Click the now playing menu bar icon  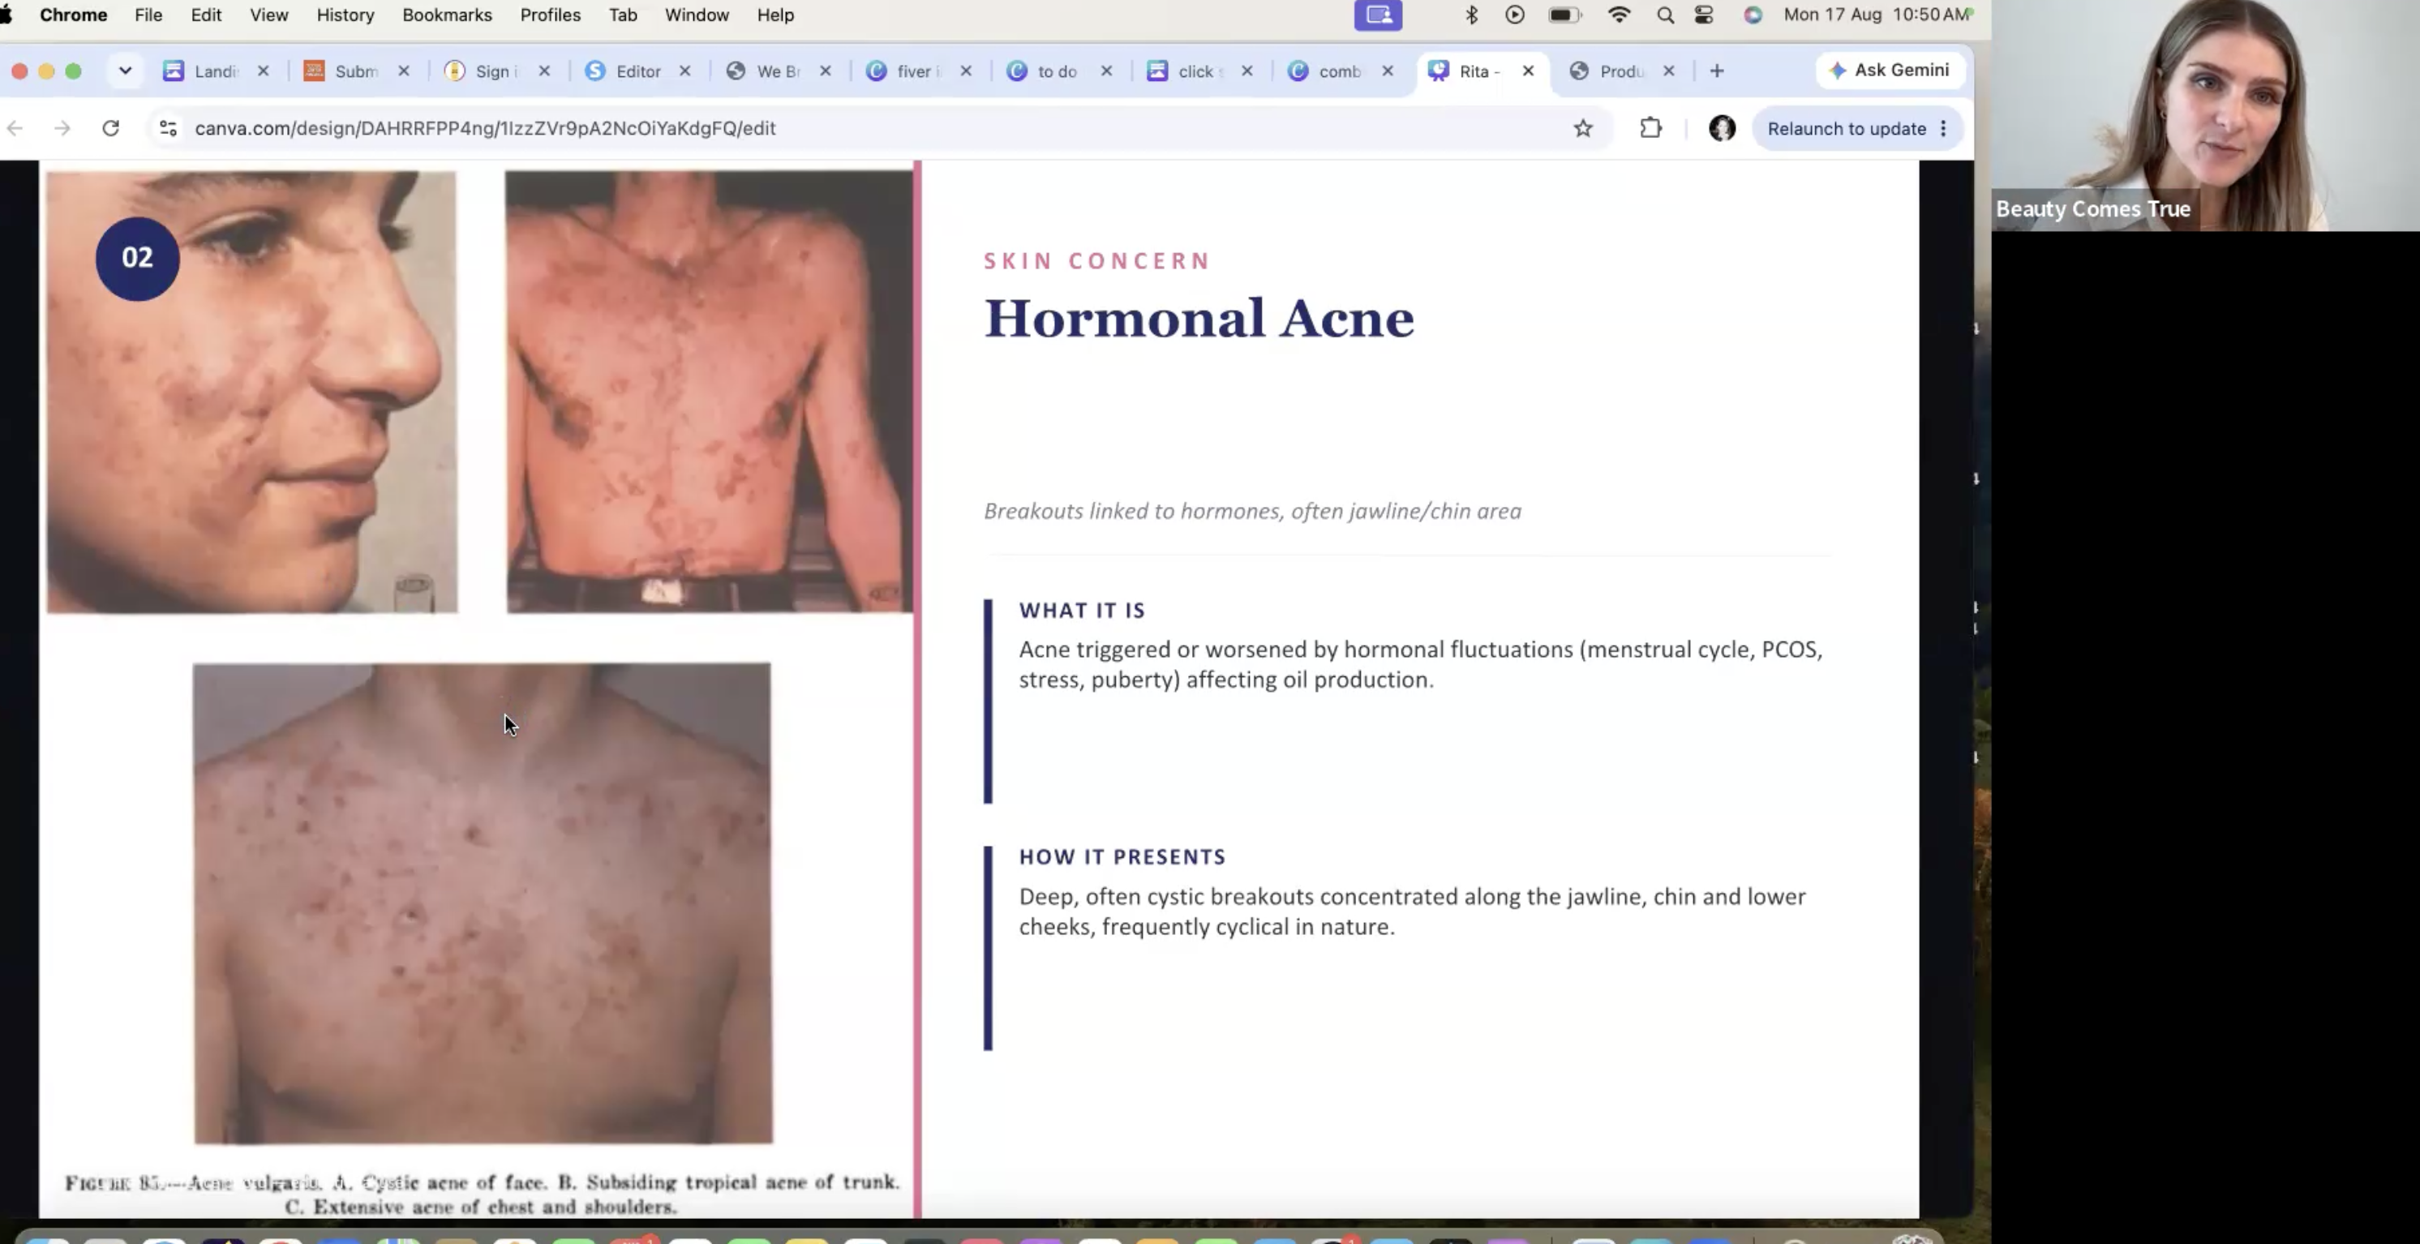(1514, 15)
